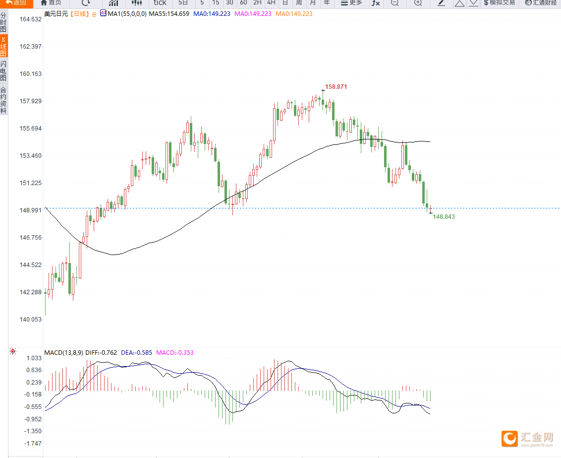Select the 2H timeframe
The image size is (561, 458).
click(257, 3)
